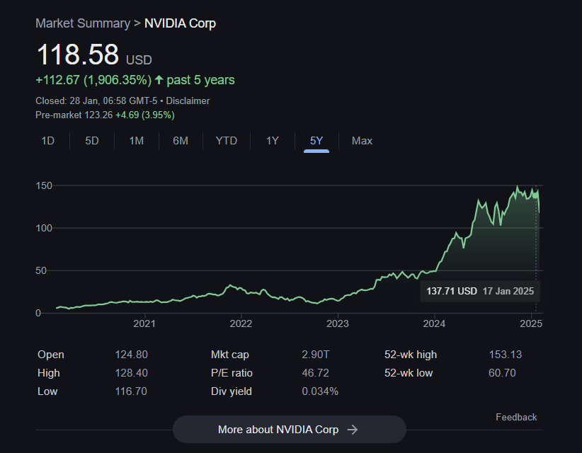
Task: Click the 52-wk low label
Action: 409,373
